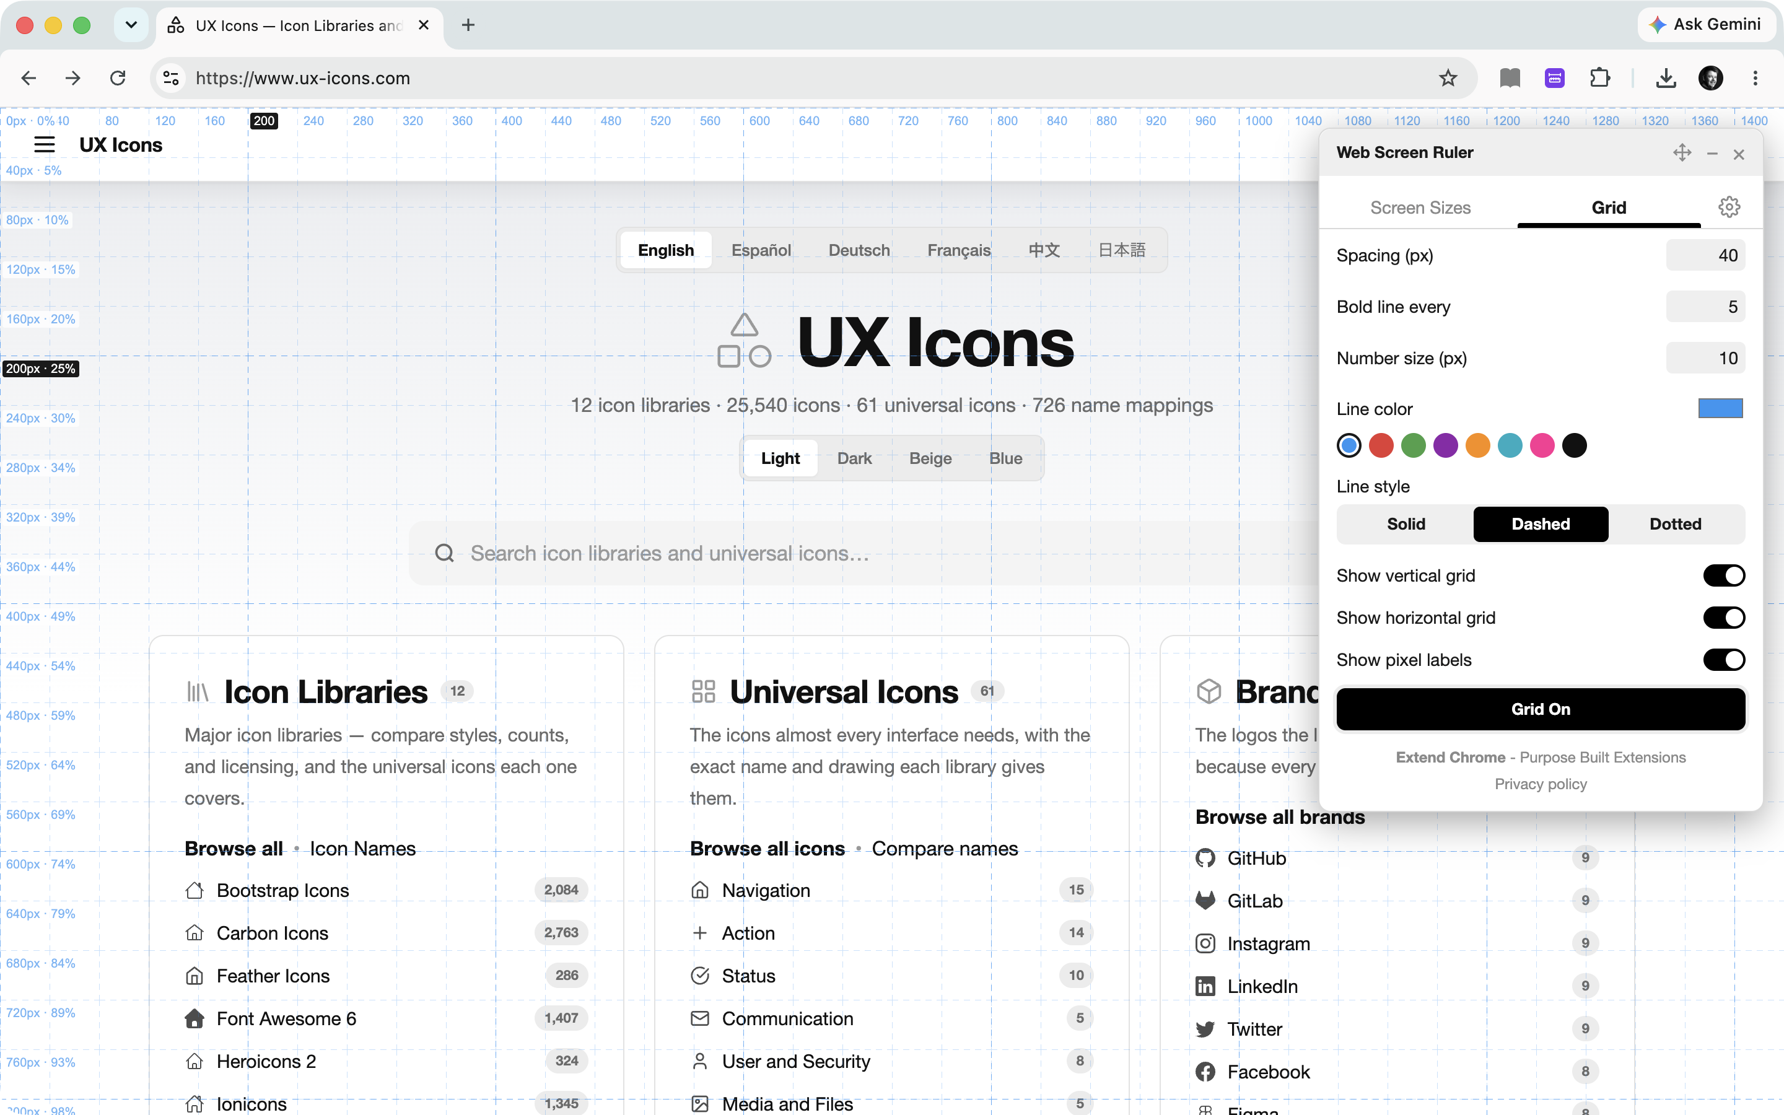This screenshot has height=1115, width=1784.
Task: Toggle Show vertical grid off
Action: click(1723, 575)
